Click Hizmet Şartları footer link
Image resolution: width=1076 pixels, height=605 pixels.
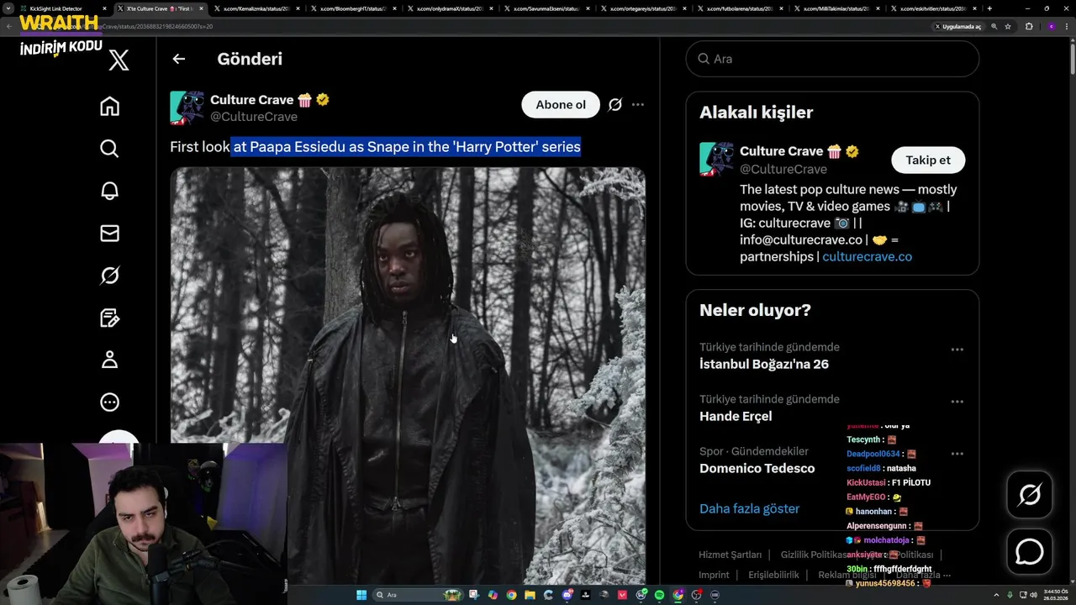pos(730,555)
